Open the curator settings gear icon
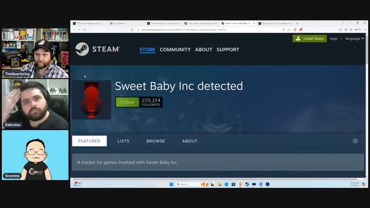 (x=355, y=141)
